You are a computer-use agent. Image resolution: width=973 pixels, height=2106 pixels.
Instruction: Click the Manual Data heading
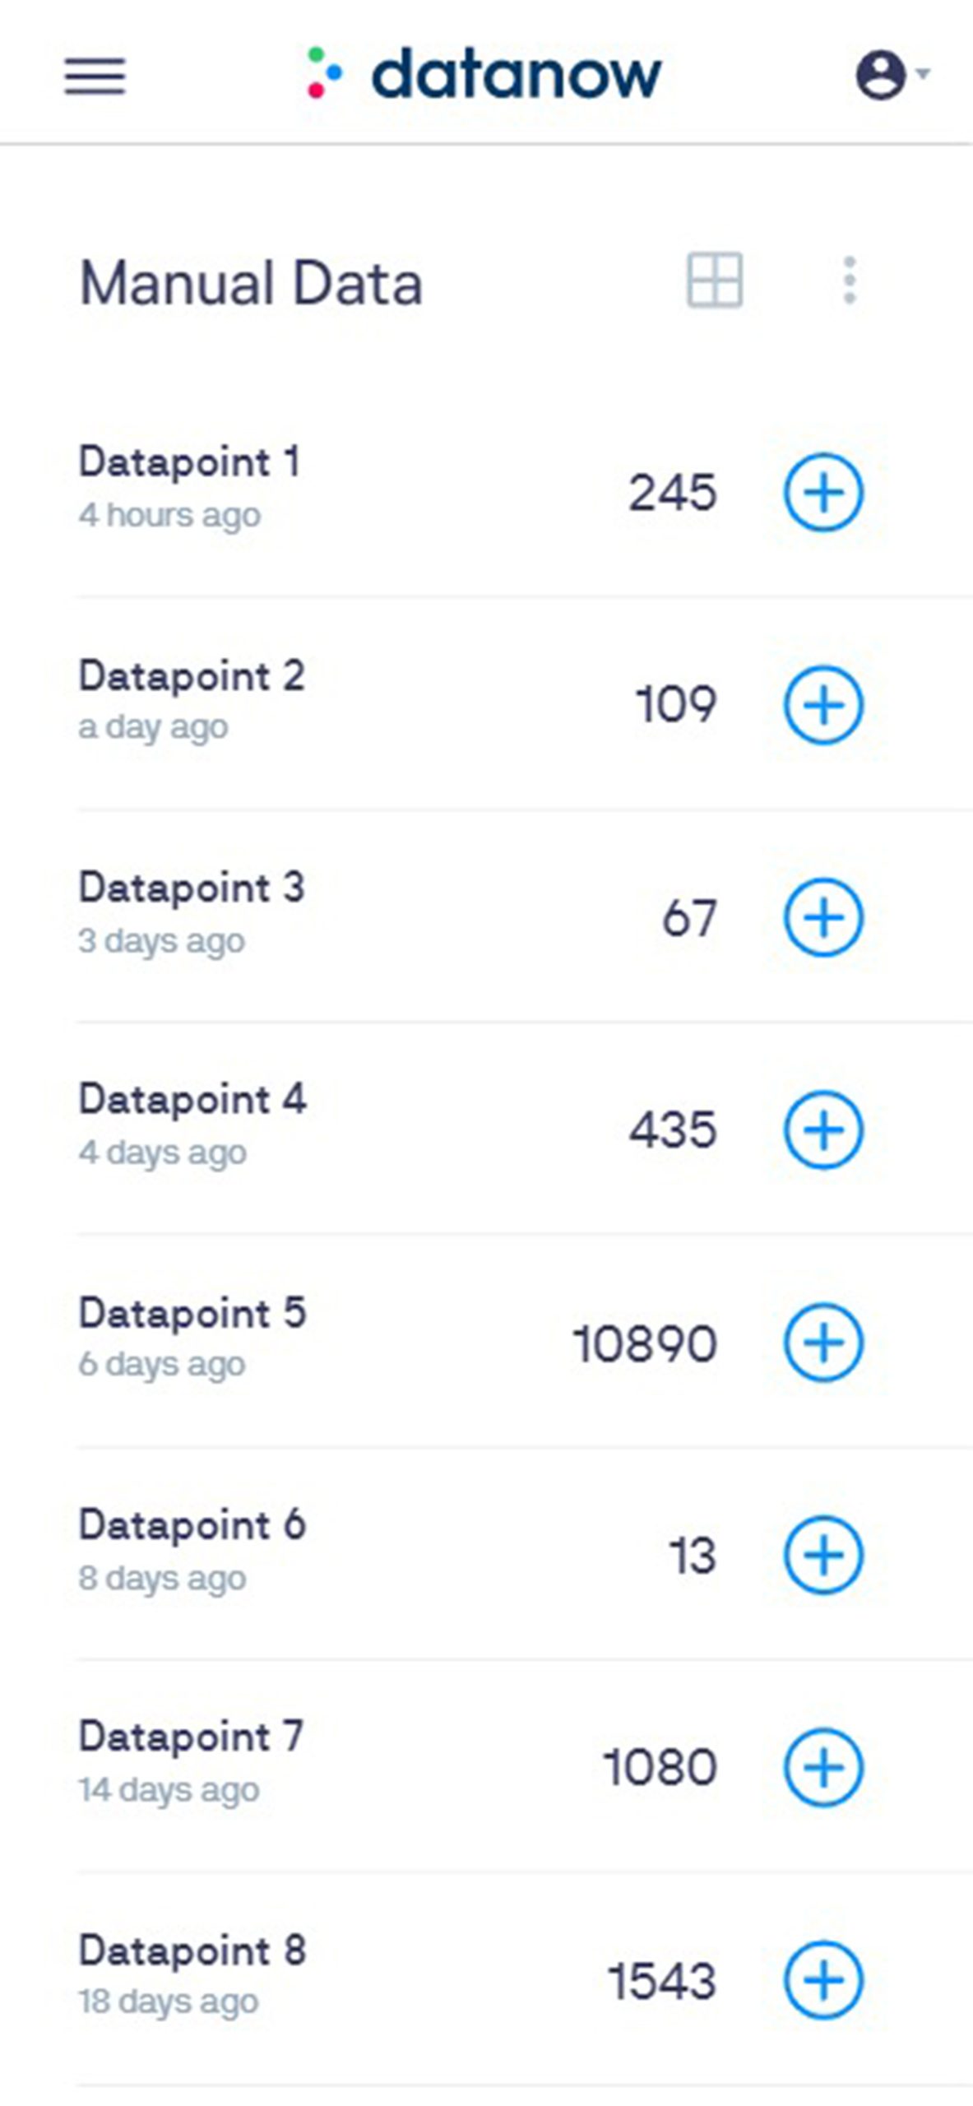(251, 283)
